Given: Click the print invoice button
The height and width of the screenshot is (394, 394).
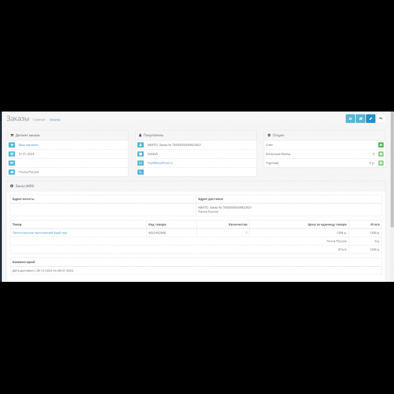Looking at the screenshot, I should coord(350,119).
